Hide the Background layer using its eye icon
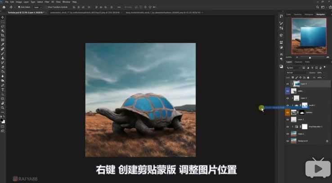 coord(288,141)
